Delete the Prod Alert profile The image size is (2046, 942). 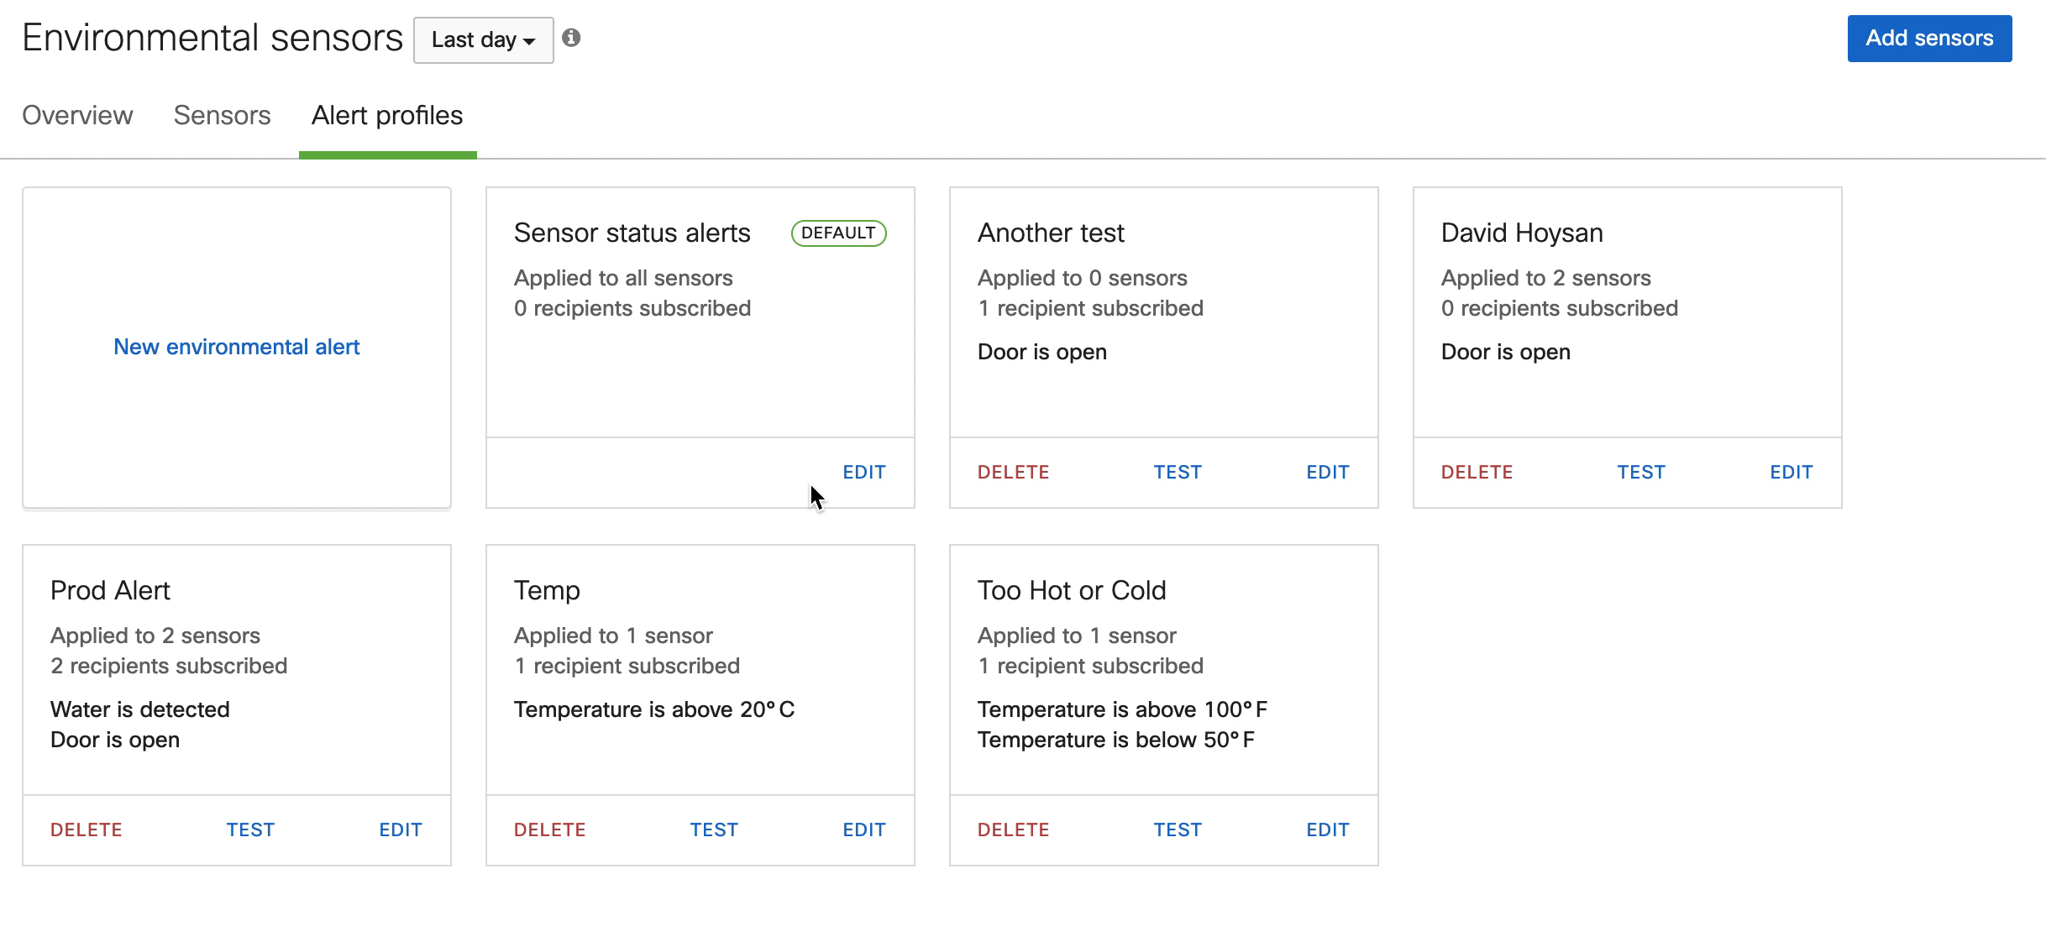click(x=86, y=829)
